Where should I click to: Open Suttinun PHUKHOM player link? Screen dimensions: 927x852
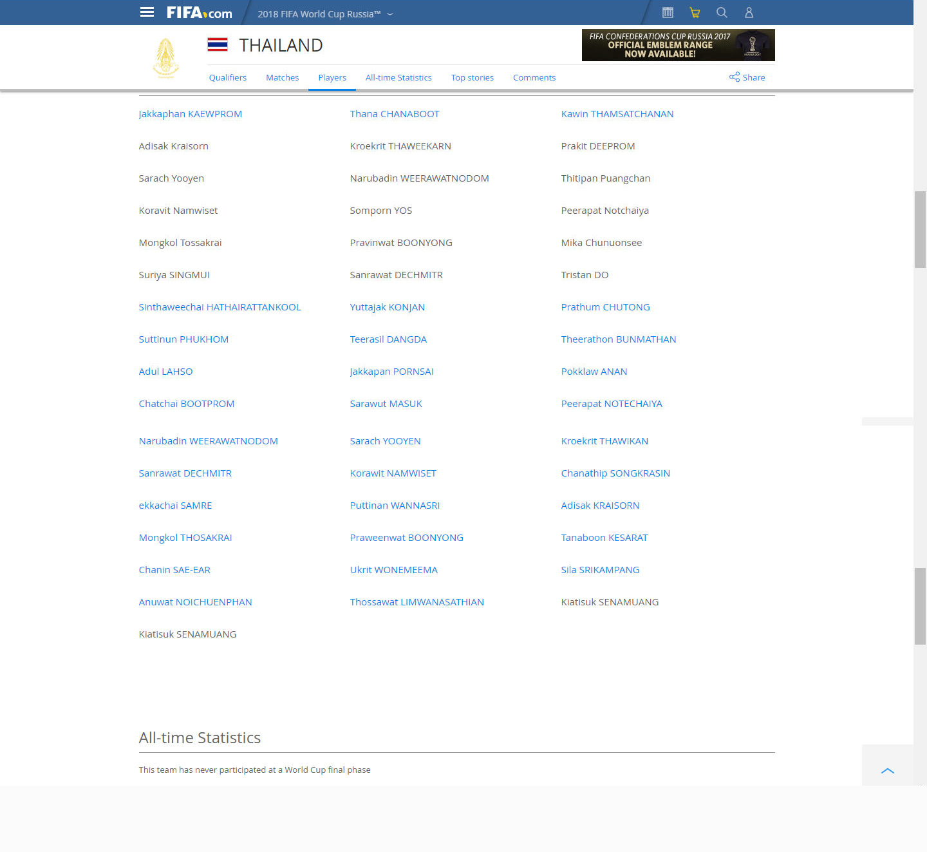183,339
